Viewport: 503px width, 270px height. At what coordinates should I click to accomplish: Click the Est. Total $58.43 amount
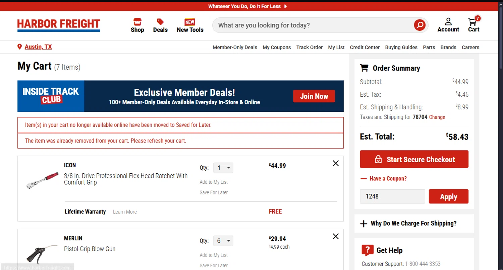[x=457, y=137]
